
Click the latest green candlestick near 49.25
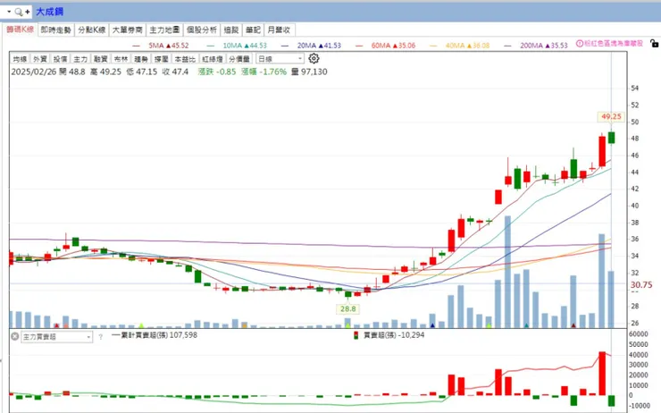tap(611, 137)
